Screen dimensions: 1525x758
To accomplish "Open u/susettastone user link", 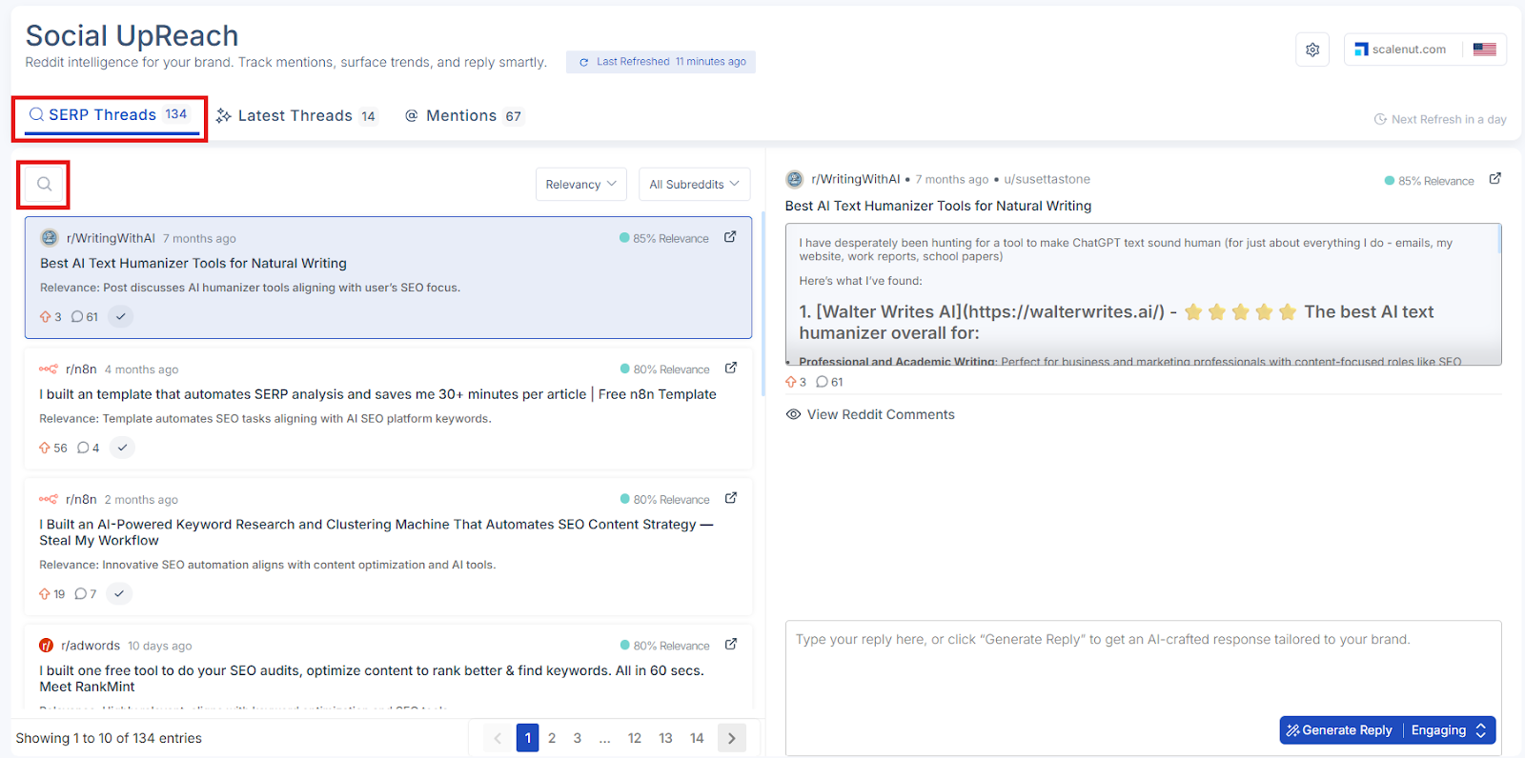I will (x=1047, y=179).
